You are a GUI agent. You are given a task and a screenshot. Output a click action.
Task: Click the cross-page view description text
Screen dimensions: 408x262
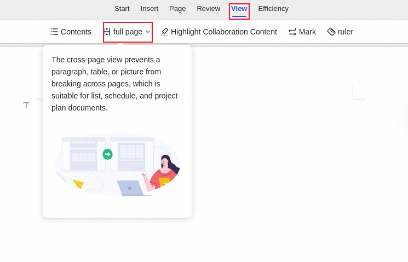click(x=114, y=84)
